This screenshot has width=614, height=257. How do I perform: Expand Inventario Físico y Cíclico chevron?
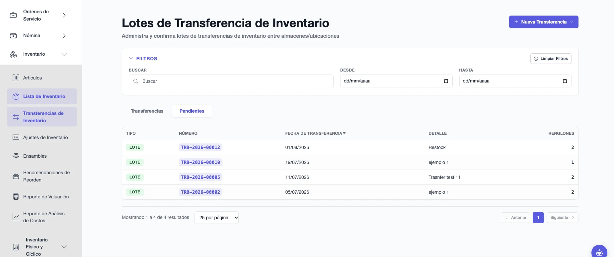click(64, 247)
